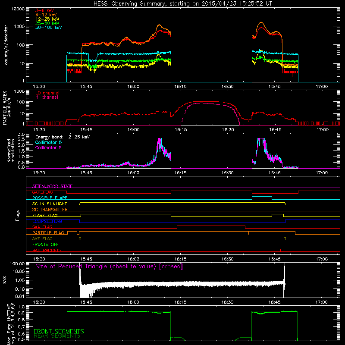Image resolution: width=345 pixels, height=345 pixels.
Task: Click the PARTICLE FLAG orange spike near 16:37
Action: (249, 233)
